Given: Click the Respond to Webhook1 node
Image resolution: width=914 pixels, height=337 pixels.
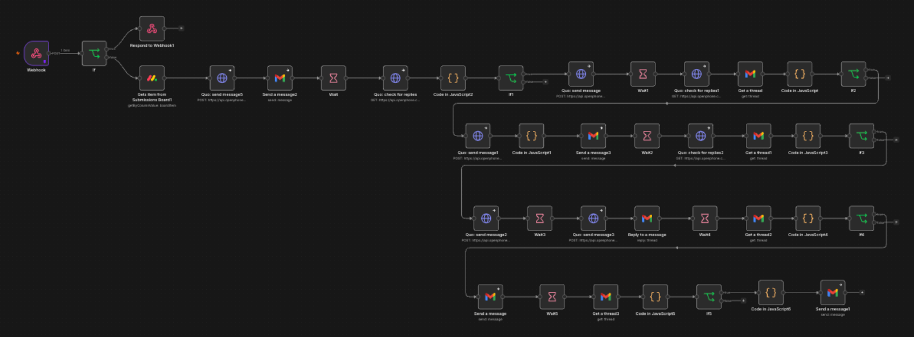Looking at the screenshot, I should 152,28.
